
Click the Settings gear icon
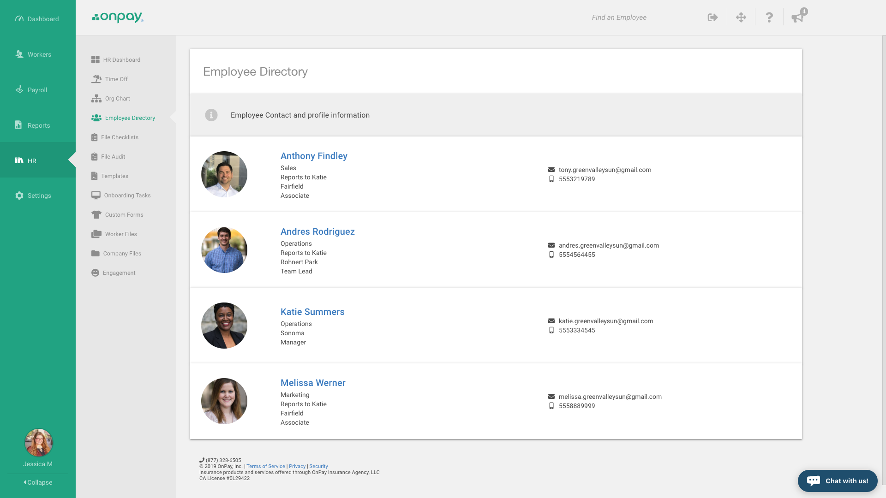pos(19,196)
